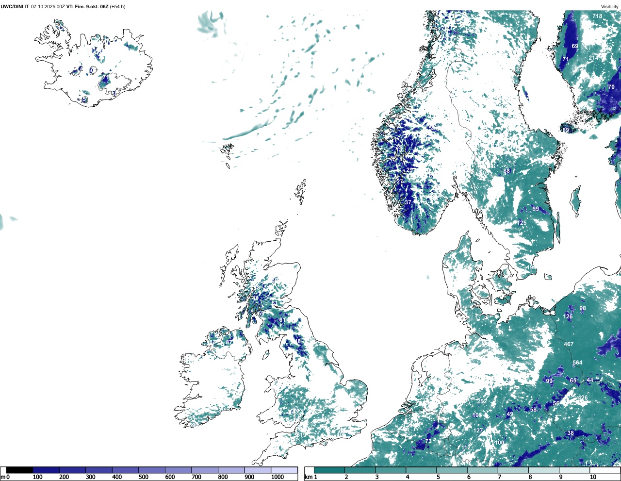Image resolution: width=621 pixels, height=481 pixels.
Task: Click the '500' tick label on metre legend
Action: tap(143, 477)
